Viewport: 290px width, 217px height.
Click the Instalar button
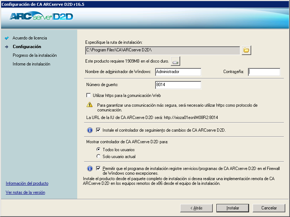pos(232,208)
